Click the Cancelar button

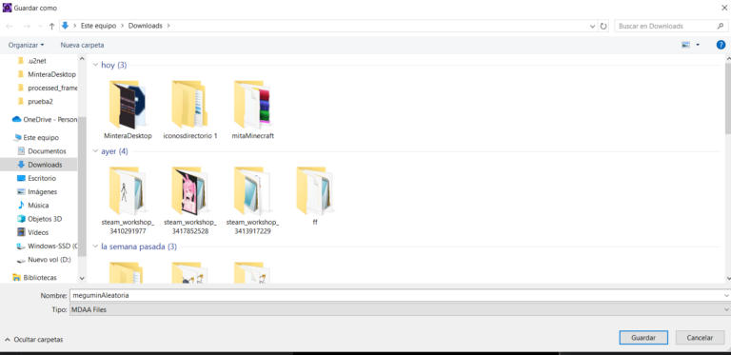701,338
